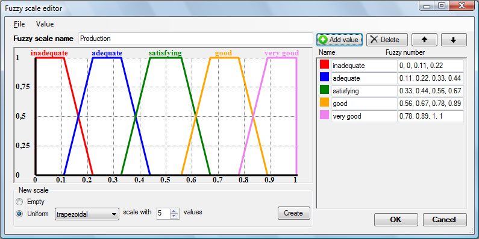
Task: Open the File menu
Action: point(19,24)
